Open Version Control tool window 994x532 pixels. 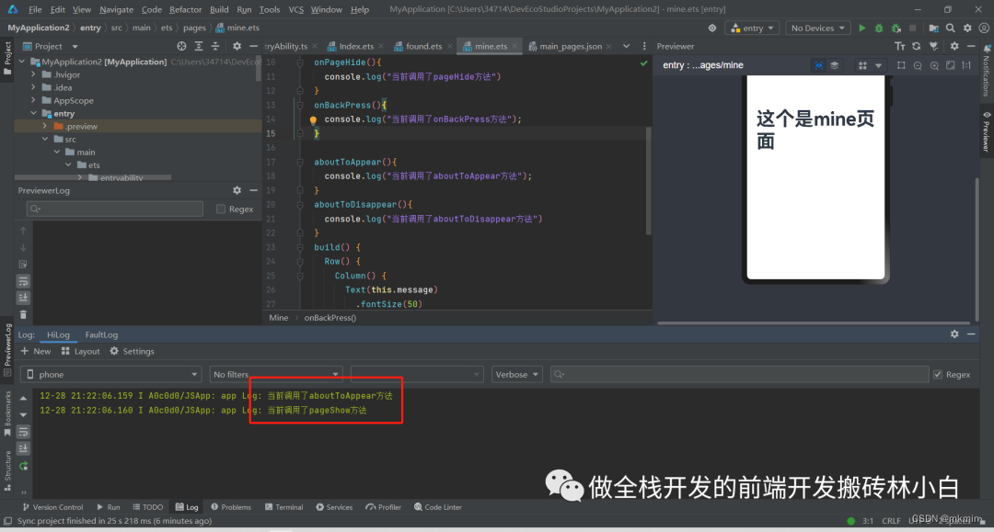point(52,507)
